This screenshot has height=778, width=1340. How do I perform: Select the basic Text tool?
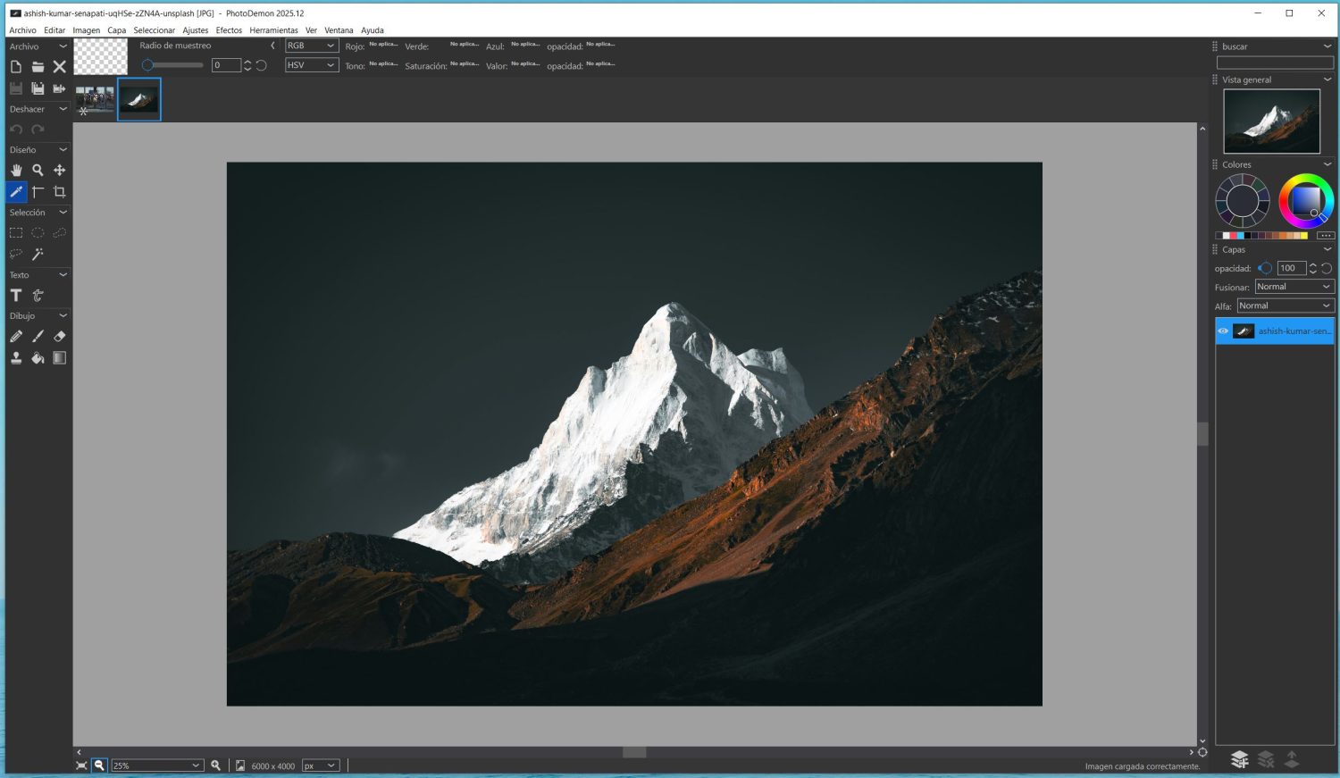16,296
